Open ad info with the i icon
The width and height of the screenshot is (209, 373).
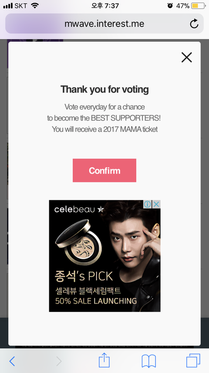pyautogui.click(x=147, y=204)
